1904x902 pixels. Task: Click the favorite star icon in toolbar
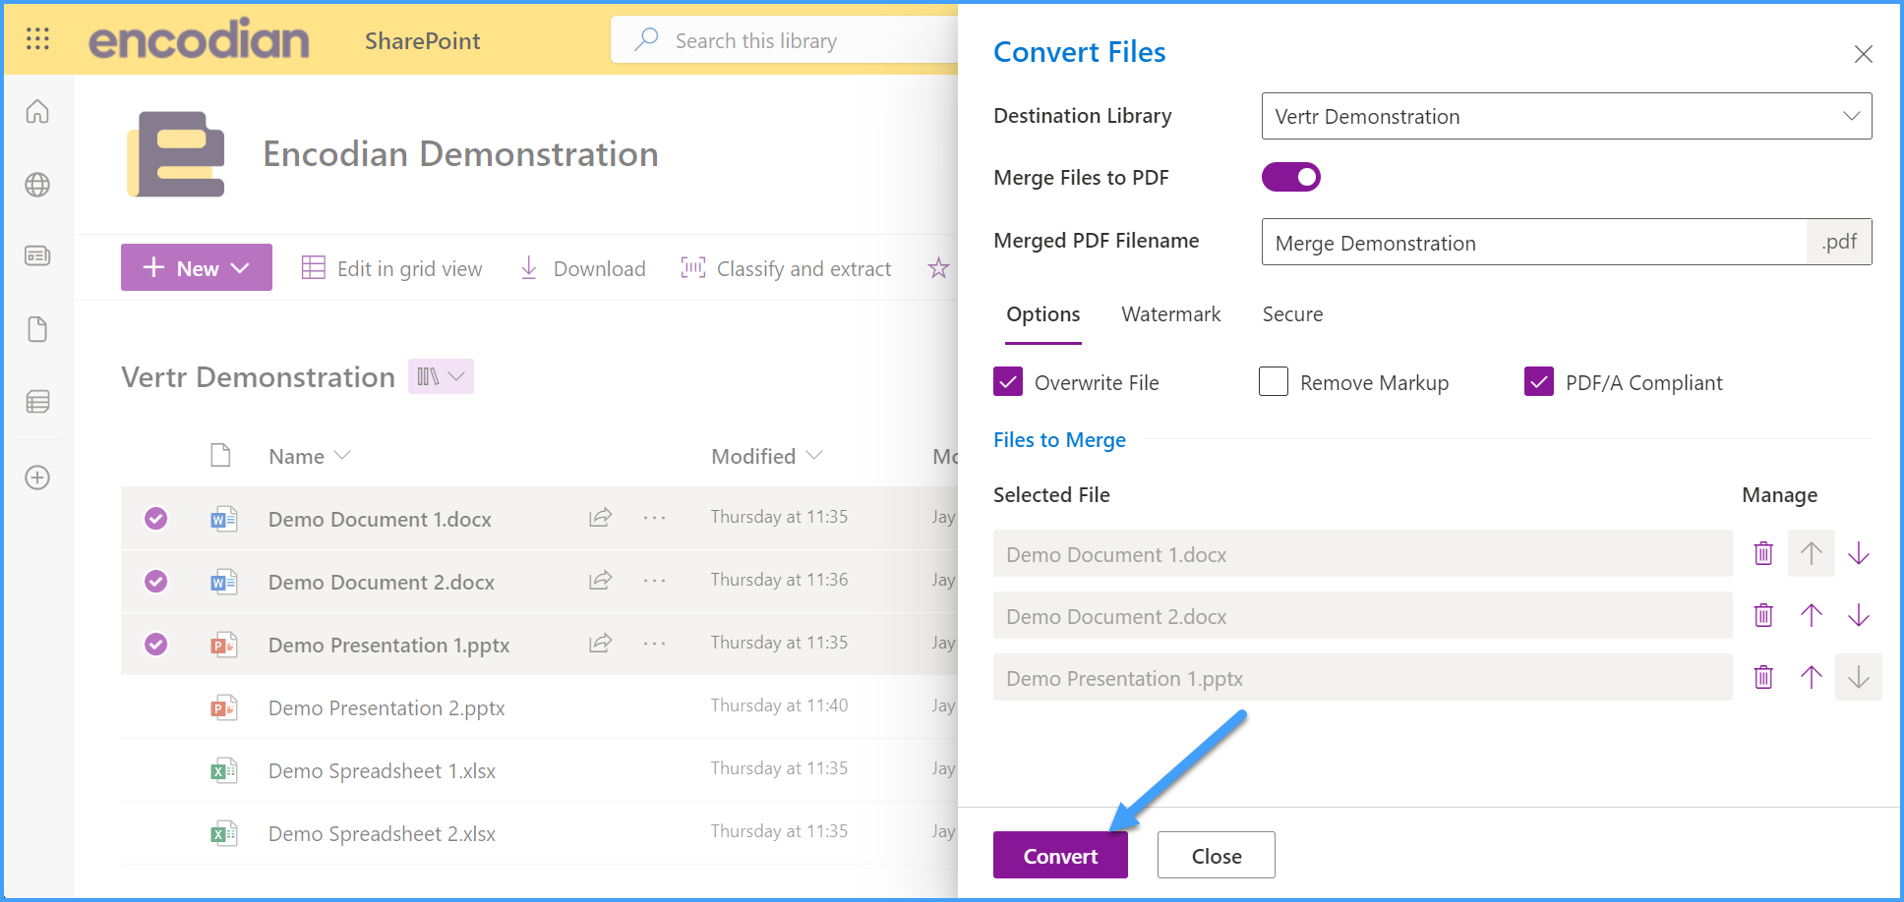pyautogui.click(x=938, y=267)
